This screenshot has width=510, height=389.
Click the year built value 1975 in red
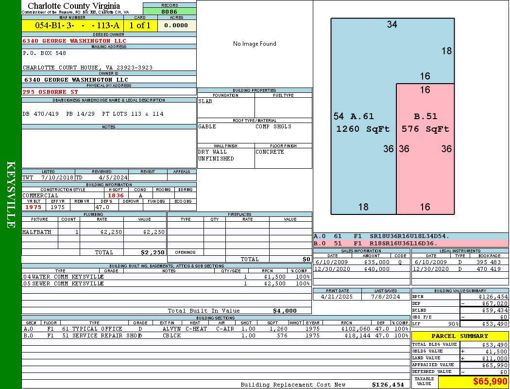tap(34, 207)
